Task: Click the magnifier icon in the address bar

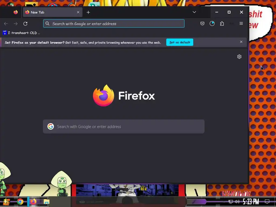Action: pos(47,24)
